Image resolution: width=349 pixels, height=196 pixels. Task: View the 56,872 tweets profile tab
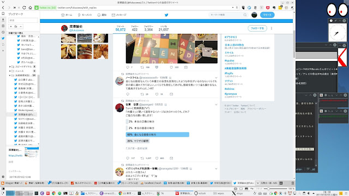point(121,28)
